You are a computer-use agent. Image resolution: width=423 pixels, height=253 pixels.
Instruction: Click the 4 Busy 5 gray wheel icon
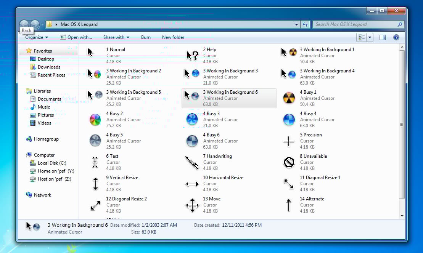[x=95, y=141]
